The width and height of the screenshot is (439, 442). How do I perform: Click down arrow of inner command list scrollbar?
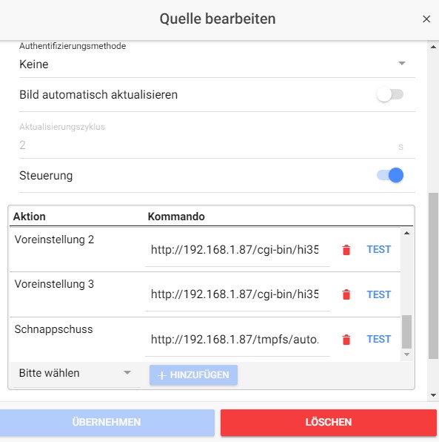click(406, 354)
